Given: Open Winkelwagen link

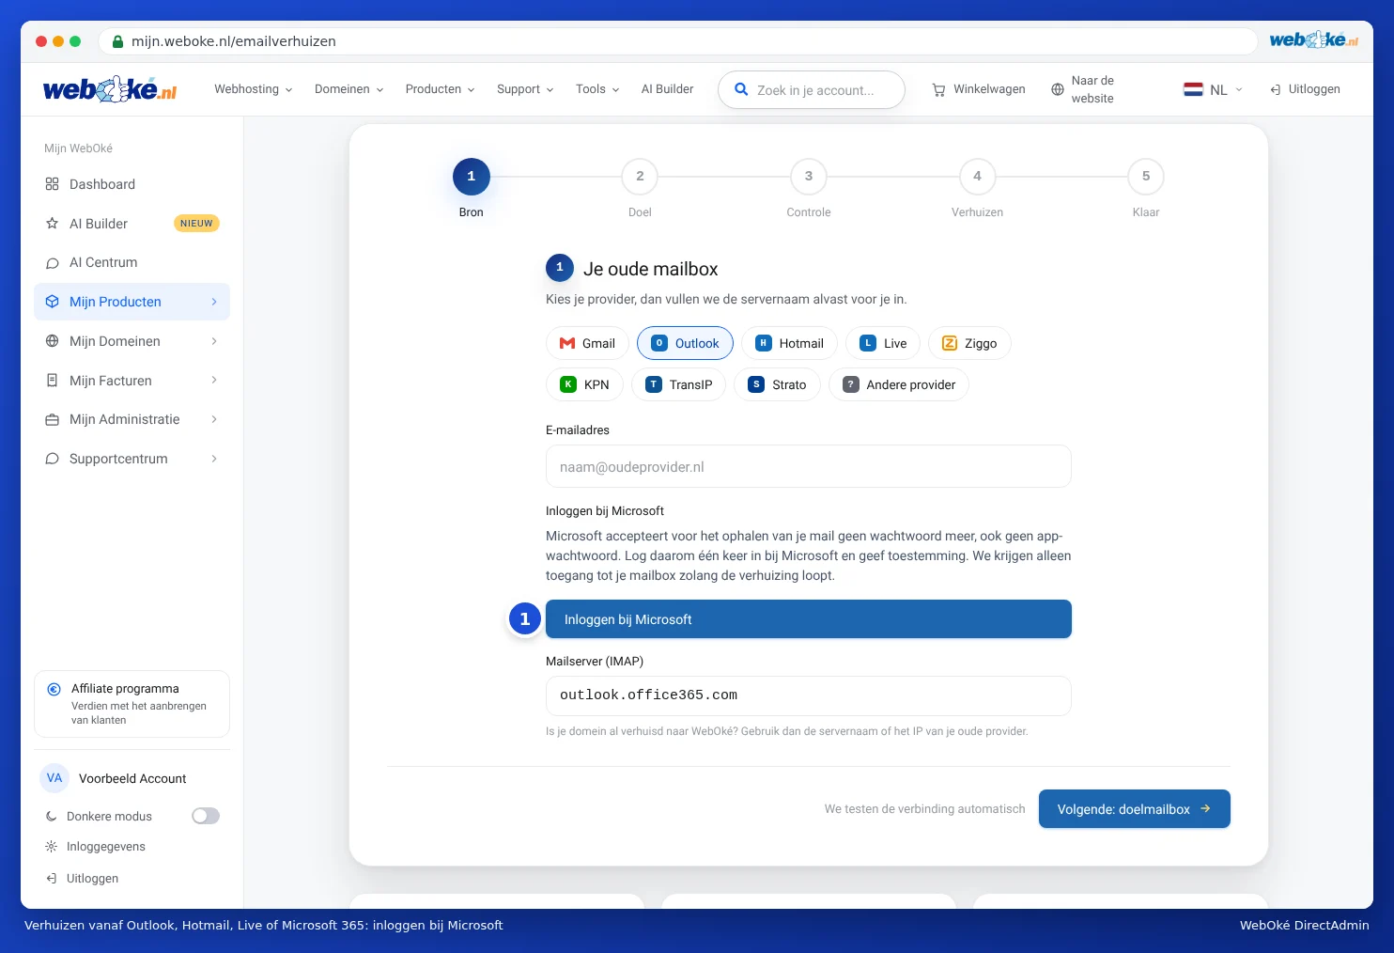Looking at the screenshot, I should [x=979, y=89].
